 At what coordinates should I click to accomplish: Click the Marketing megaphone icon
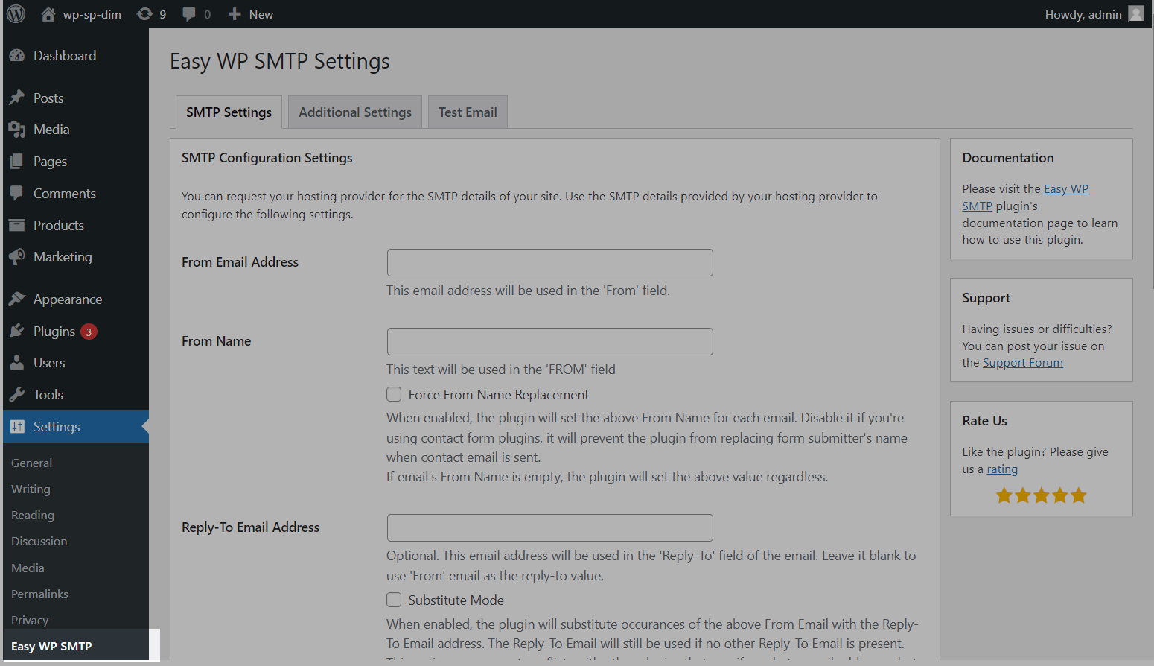(17, 257)
